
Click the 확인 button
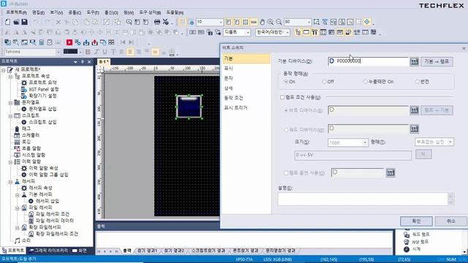(x=416, y=221)
